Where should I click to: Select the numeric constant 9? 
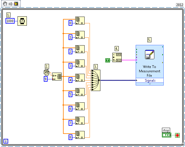46,79
